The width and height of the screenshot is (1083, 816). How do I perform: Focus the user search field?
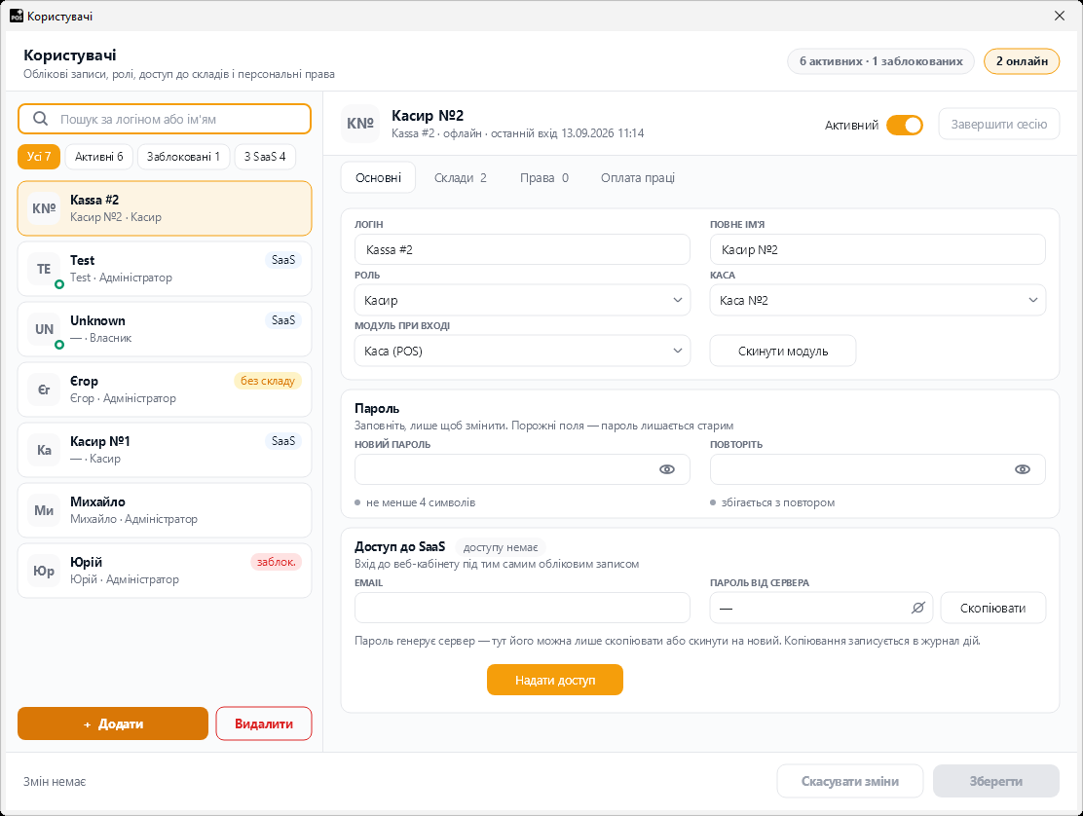click(165, 119)
